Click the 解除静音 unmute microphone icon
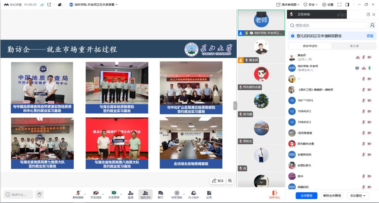This screenshot has height=203, width=379. point(78,193)
